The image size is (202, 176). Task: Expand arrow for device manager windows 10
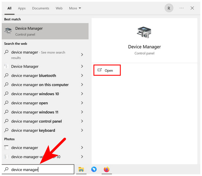tap(82, 94)
